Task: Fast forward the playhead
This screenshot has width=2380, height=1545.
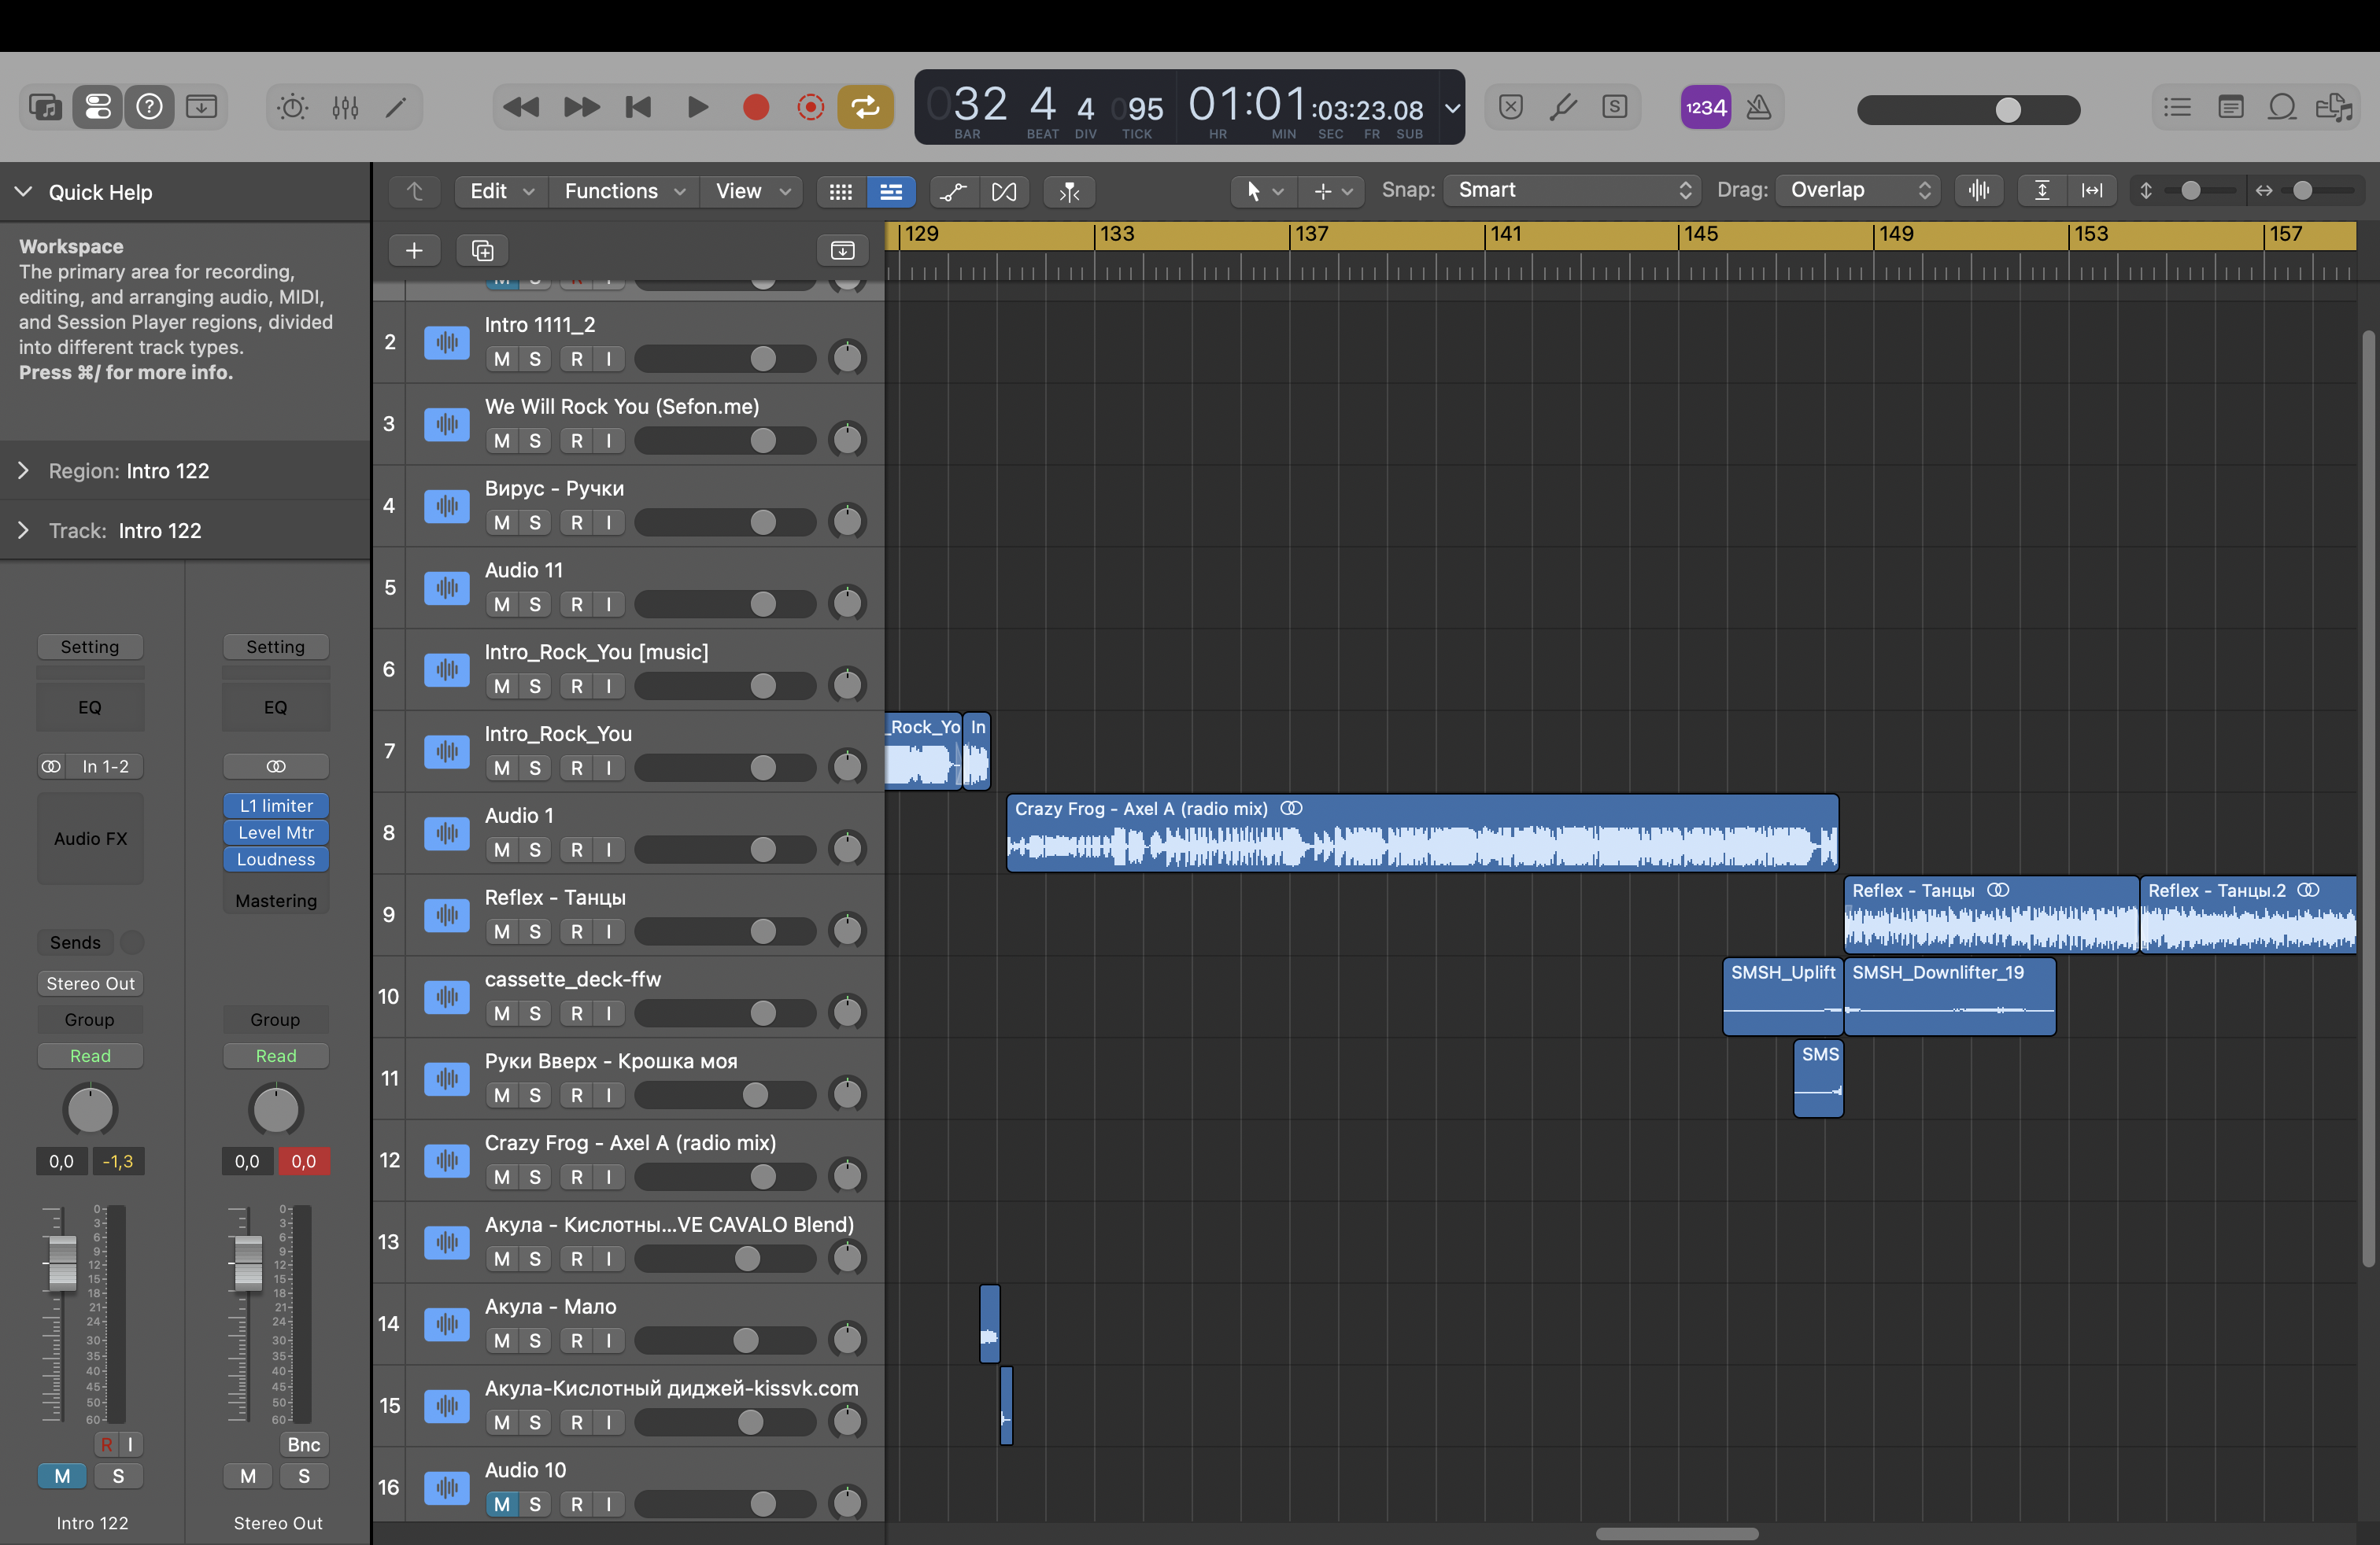Action: pos(581,107)
